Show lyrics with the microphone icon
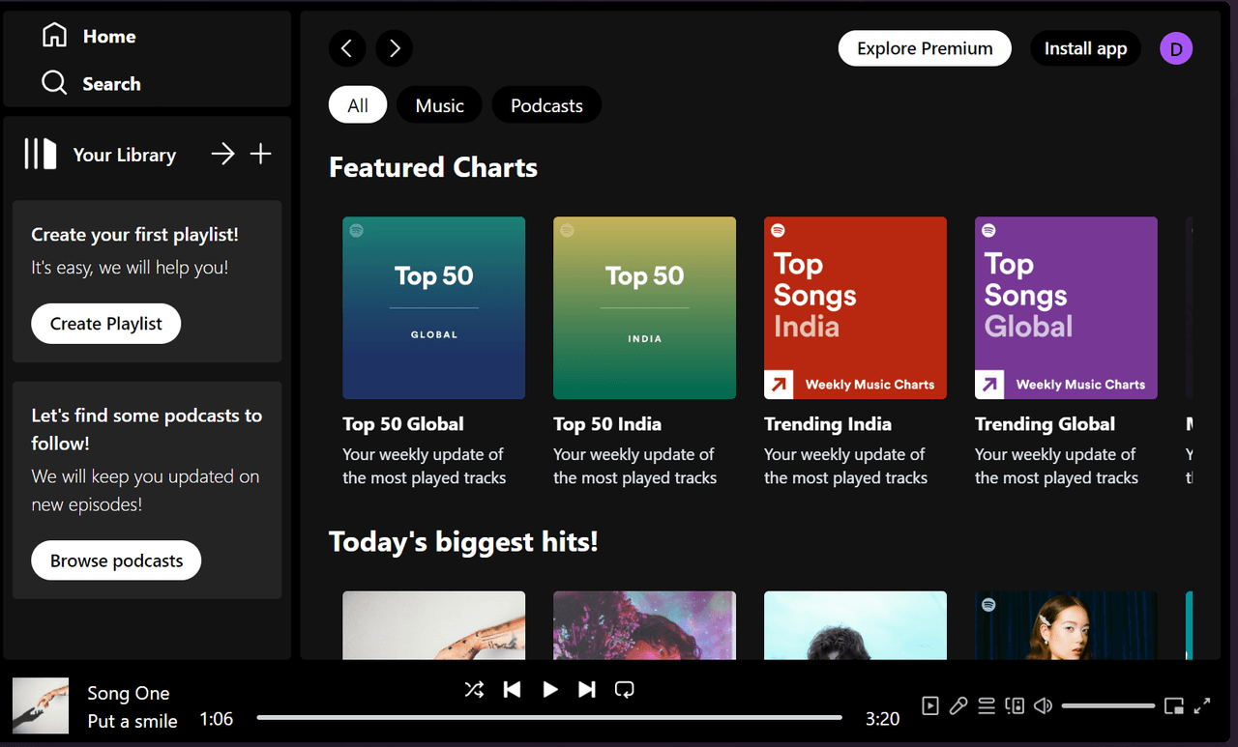This screenshot has height=747, width=1238. (958, 706)
